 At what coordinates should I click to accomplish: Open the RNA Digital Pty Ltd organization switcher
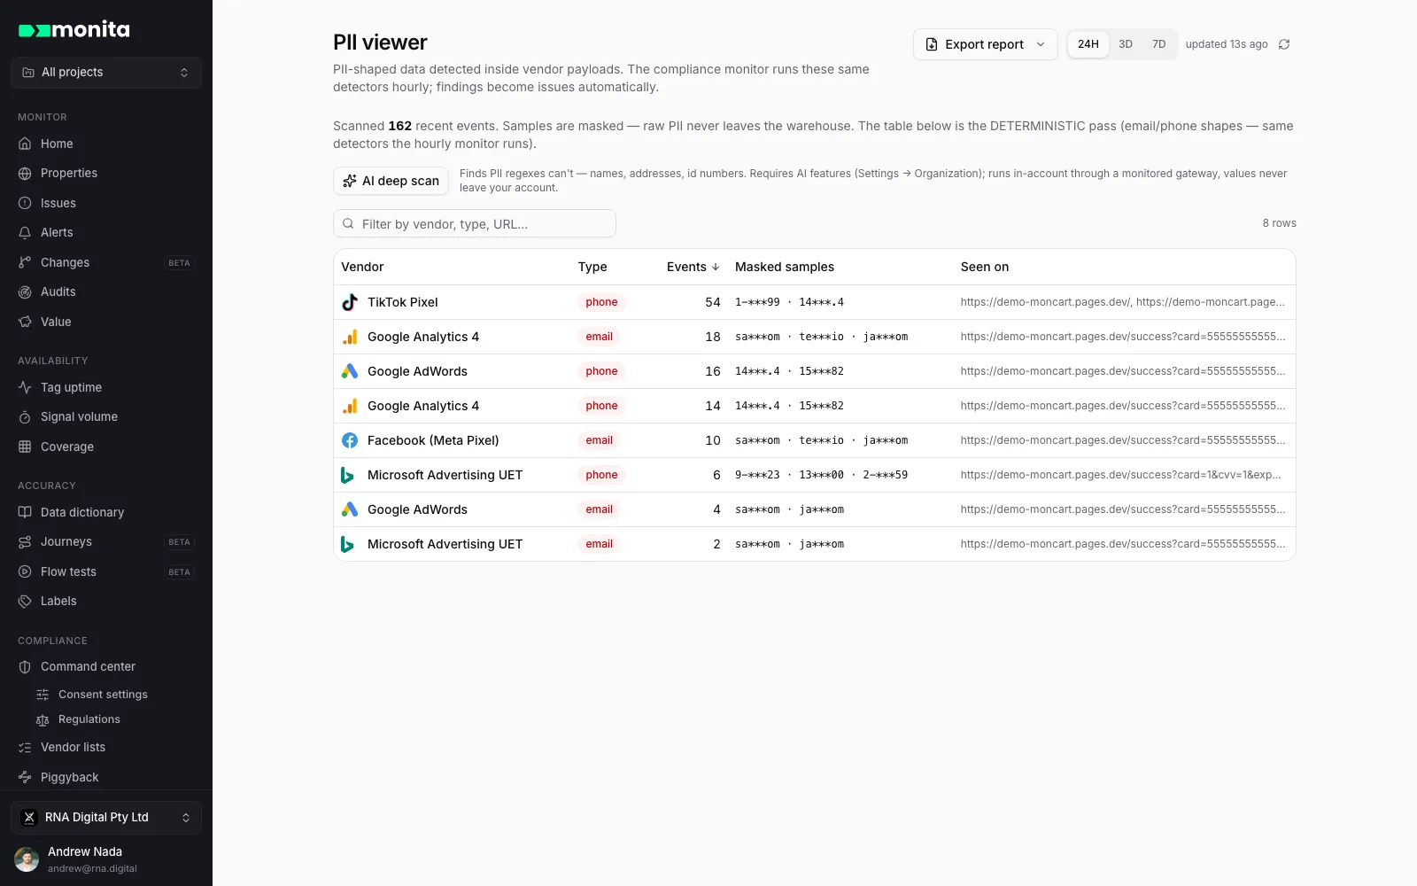click(x=106, y=818)
